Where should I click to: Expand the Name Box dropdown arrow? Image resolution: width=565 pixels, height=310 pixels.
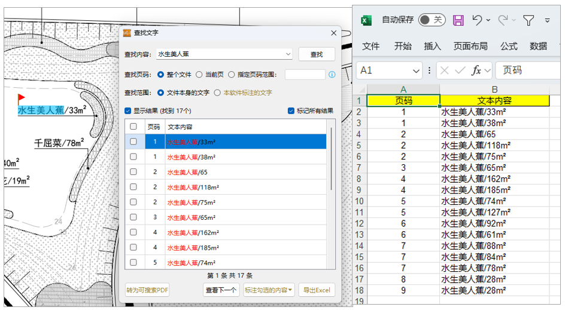416,70
